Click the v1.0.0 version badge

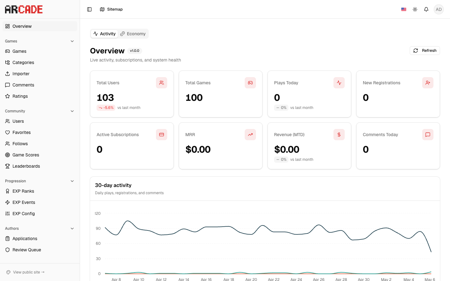coord(135,51)
